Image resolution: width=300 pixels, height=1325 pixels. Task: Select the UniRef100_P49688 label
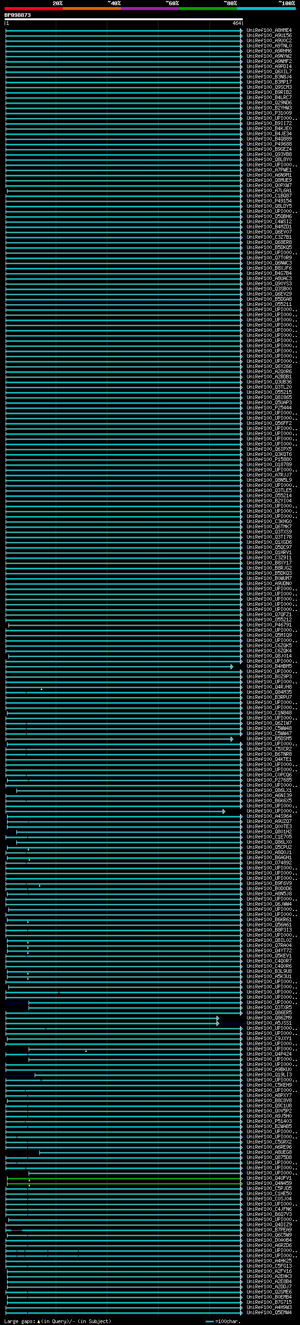(269, 144)
